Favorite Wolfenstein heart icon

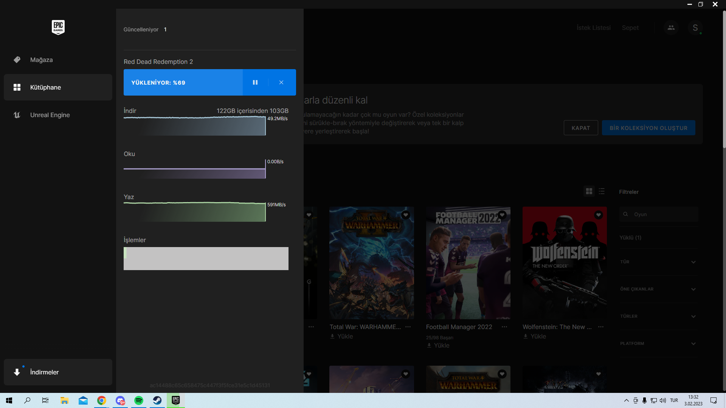[x=599, y=215]
